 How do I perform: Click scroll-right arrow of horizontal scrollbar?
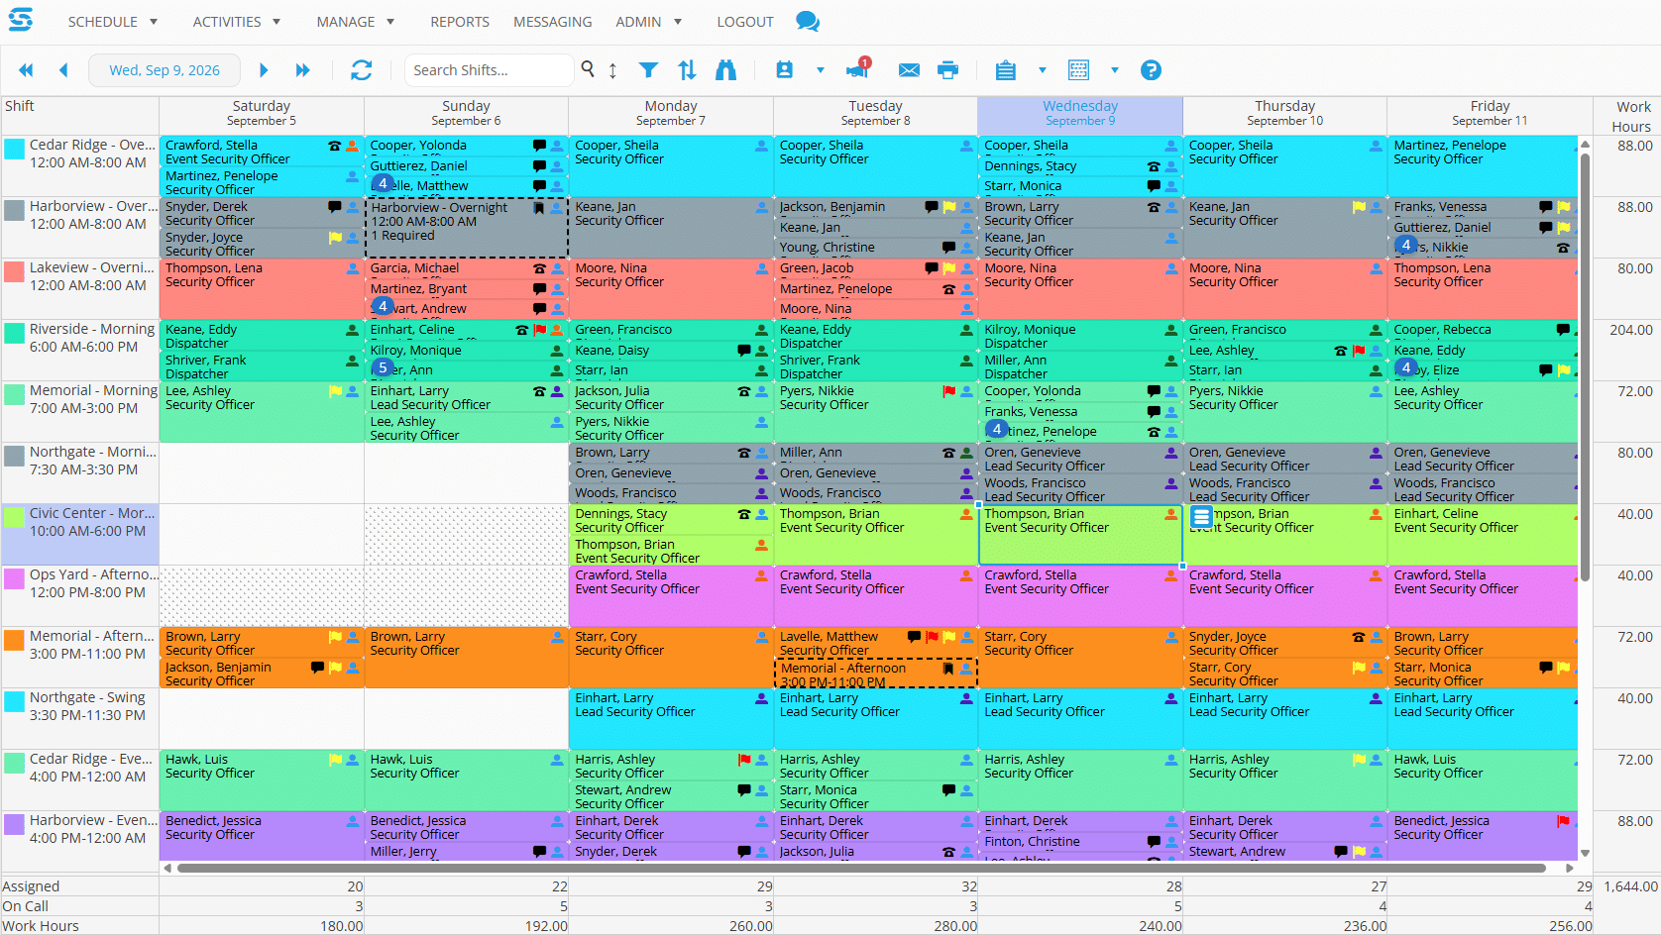coord(1570,868)
